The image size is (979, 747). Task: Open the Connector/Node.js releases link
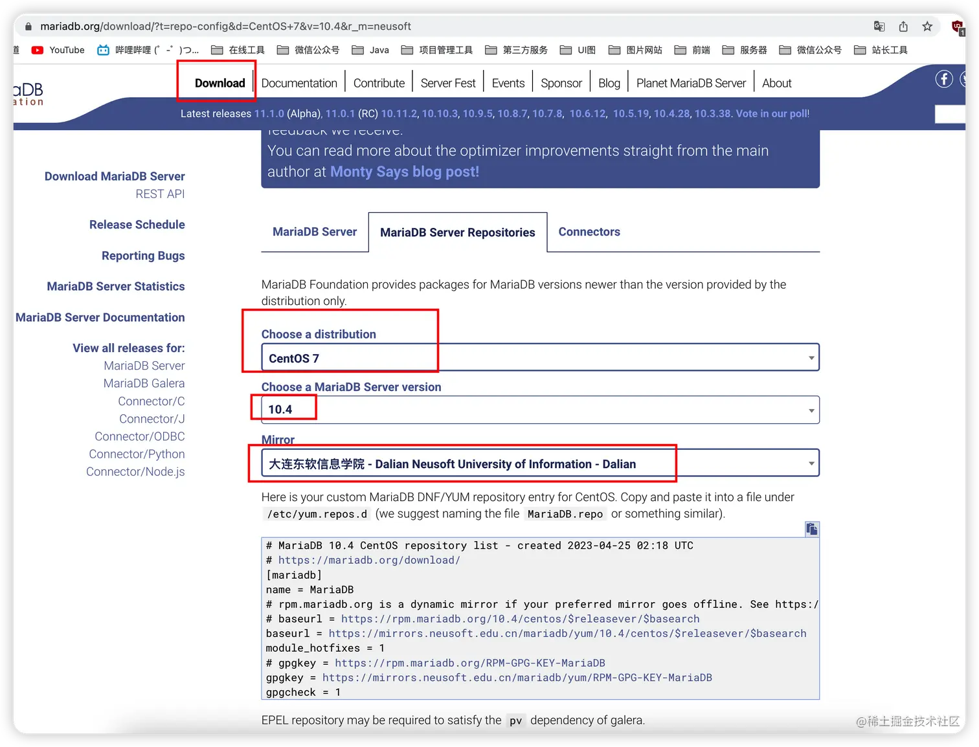(135, 471)
